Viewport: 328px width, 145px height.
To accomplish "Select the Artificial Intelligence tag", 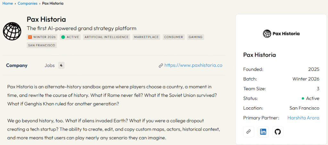I will point(107,37).
